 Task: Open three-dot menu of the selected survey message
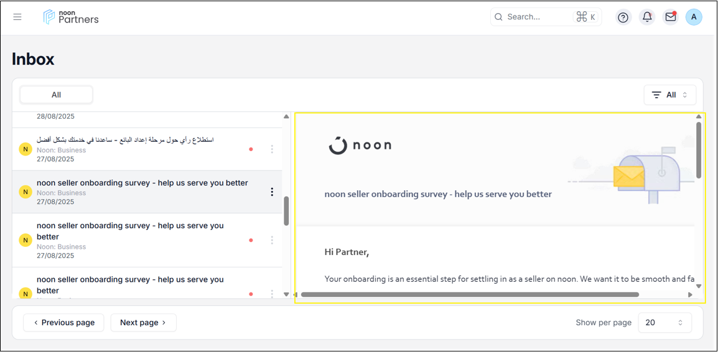coord(272,192)
